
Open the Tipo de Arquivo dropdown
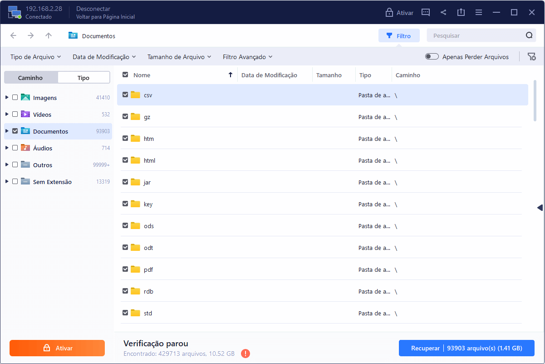click(36, 57)
